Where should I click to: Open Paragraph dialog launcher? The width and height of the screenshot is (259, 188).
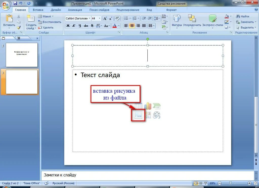click(167, 33)
